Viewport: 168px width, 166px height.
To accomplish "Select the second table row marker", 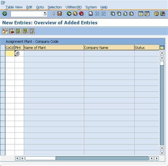I will [x=3, y=59].
